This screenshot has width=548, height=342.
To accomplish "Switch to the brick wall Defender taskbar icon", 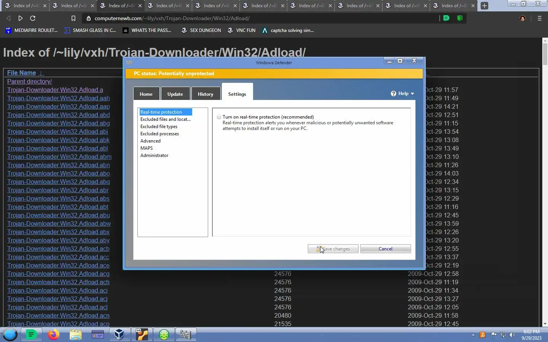I will [x=186, y=334].
